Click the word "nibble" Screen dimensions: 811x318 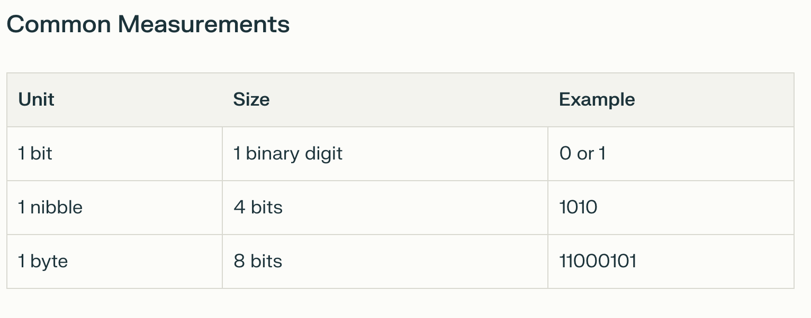(x=56, y=207)
